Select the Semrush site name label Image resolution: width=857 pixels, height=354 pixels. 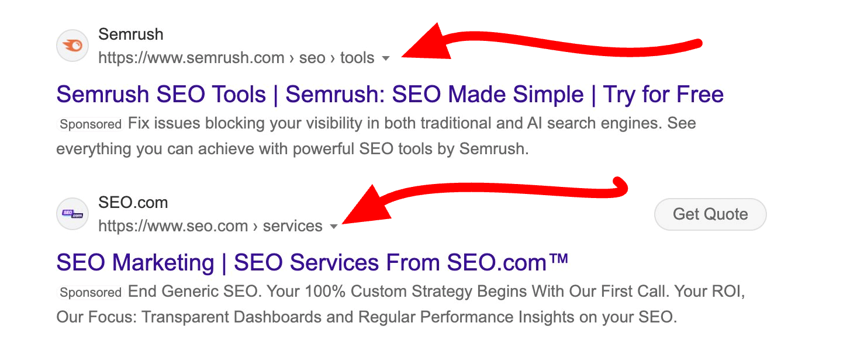(x=131, y=34)
